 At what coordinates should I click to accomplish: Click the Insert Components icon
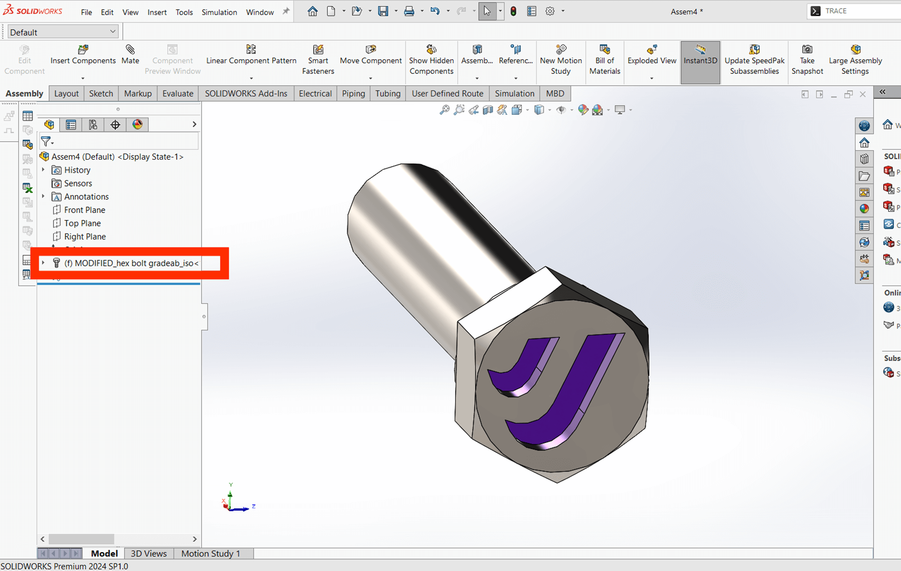[x=82, y=50]
